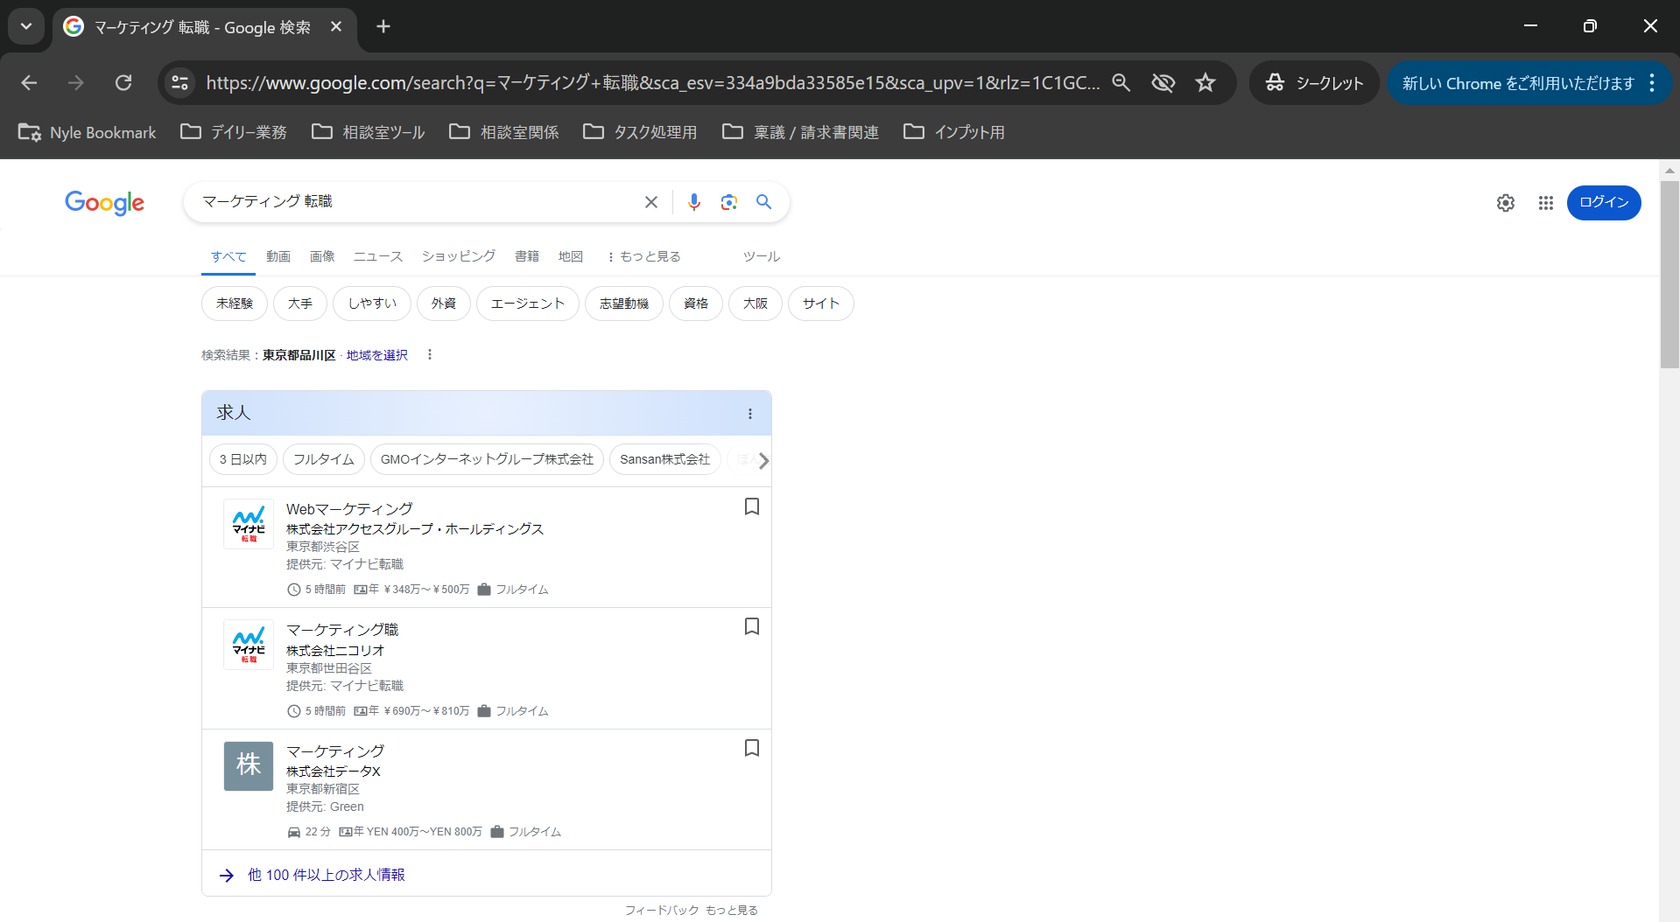Open Google settings gear icon
This screenshot has width=1680, height=922.
point(1506,203)
